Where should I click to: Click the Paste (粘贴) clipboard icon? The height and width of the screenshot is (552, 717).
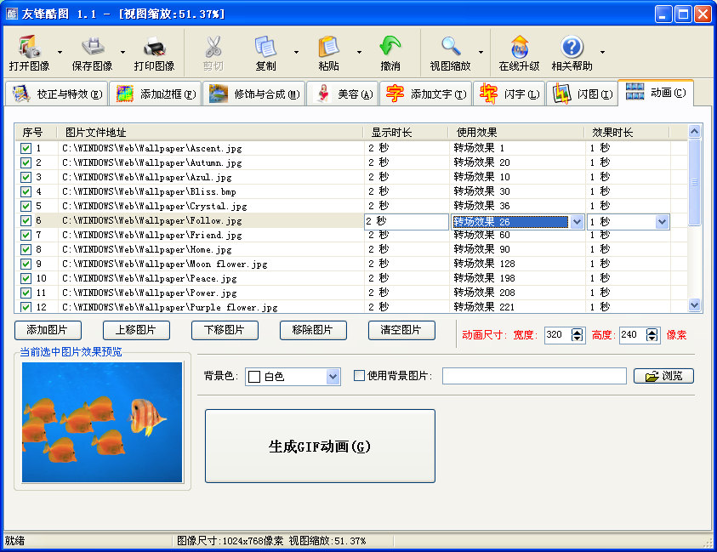328,48
